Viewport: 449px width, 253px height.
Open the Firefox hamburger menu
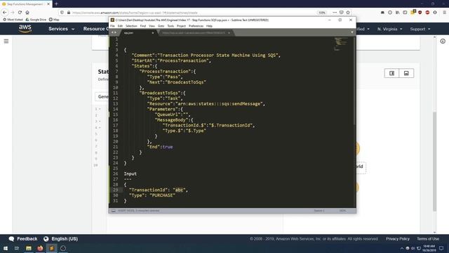444,13
